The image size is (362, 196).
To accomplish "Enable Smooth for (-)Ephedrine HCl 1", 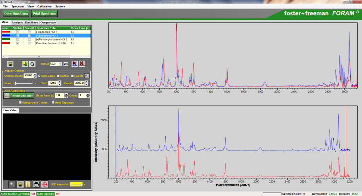I will pos(29,32).
